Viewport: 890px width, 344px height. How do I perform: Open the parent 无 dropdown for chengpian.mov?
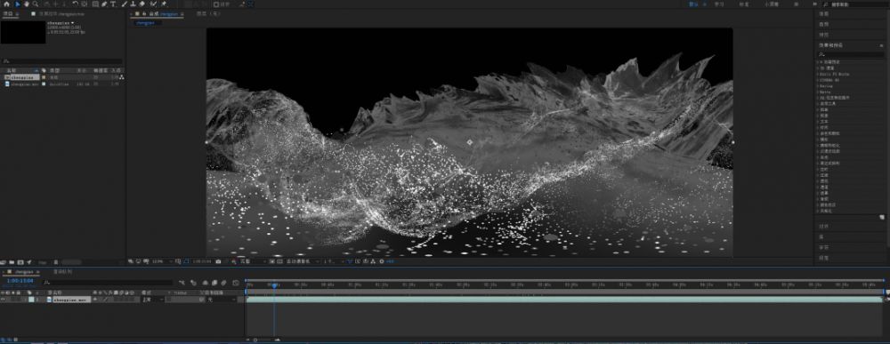click(222, 299)
